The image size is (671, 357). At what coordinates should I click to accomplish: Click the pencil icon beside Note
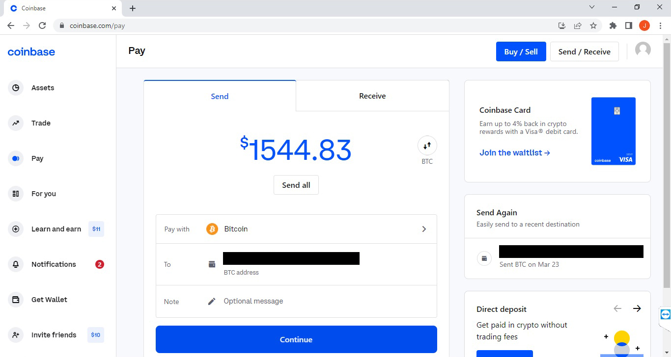[x=212, y=301]
